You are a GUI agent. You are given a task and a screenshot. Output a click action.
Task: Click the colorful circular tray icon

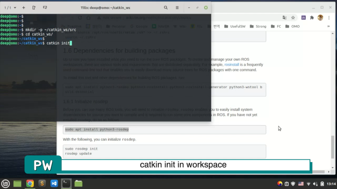280,184
